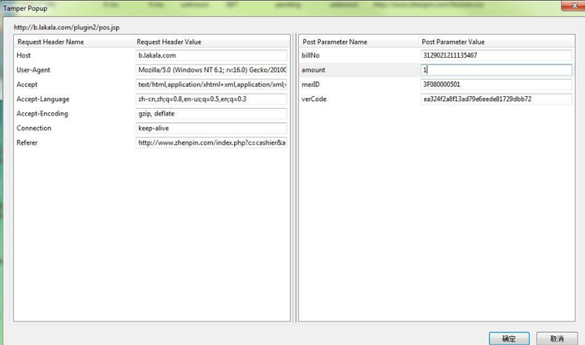
Task: Click the 确定 (OK) button
Action: point(509,338)
